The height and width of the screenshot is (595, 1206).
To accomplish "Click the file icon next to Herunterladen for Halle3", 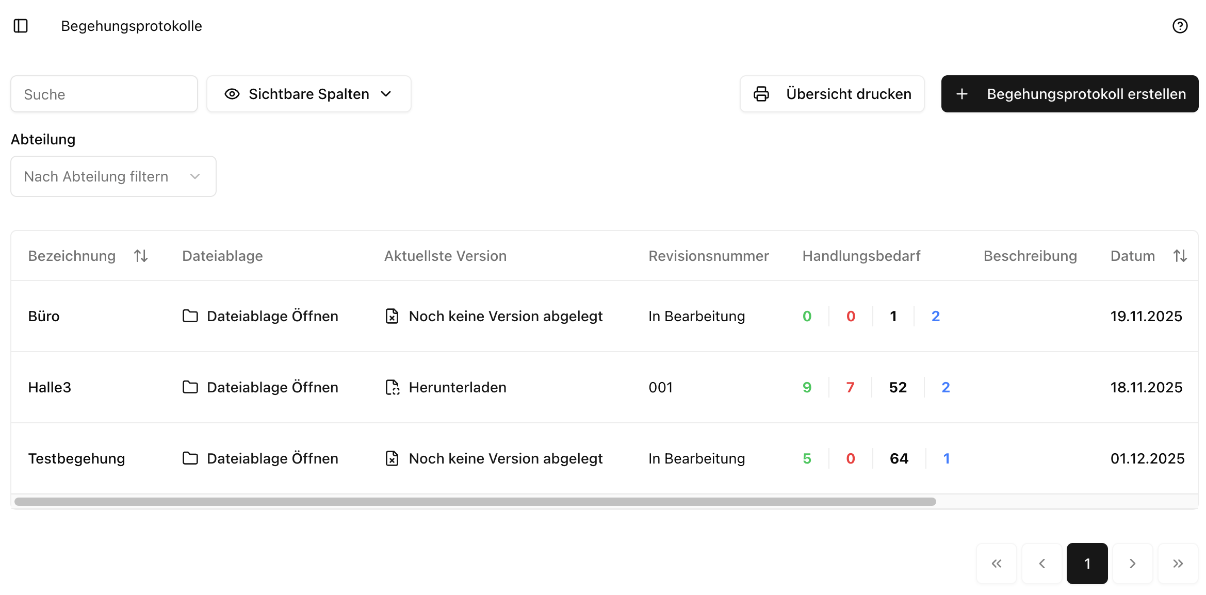I will click(x=393, y=387).
